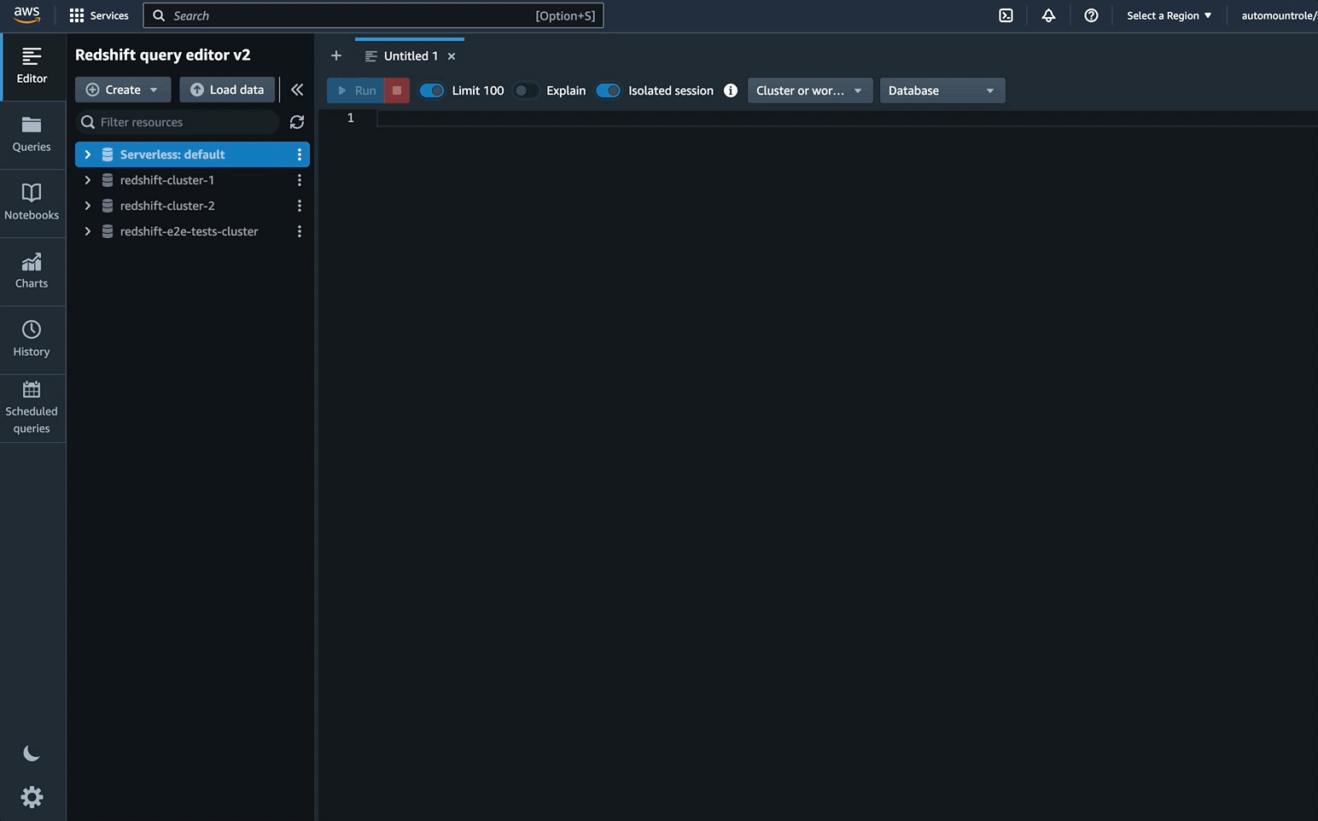Open the Services grid menu

99,15
